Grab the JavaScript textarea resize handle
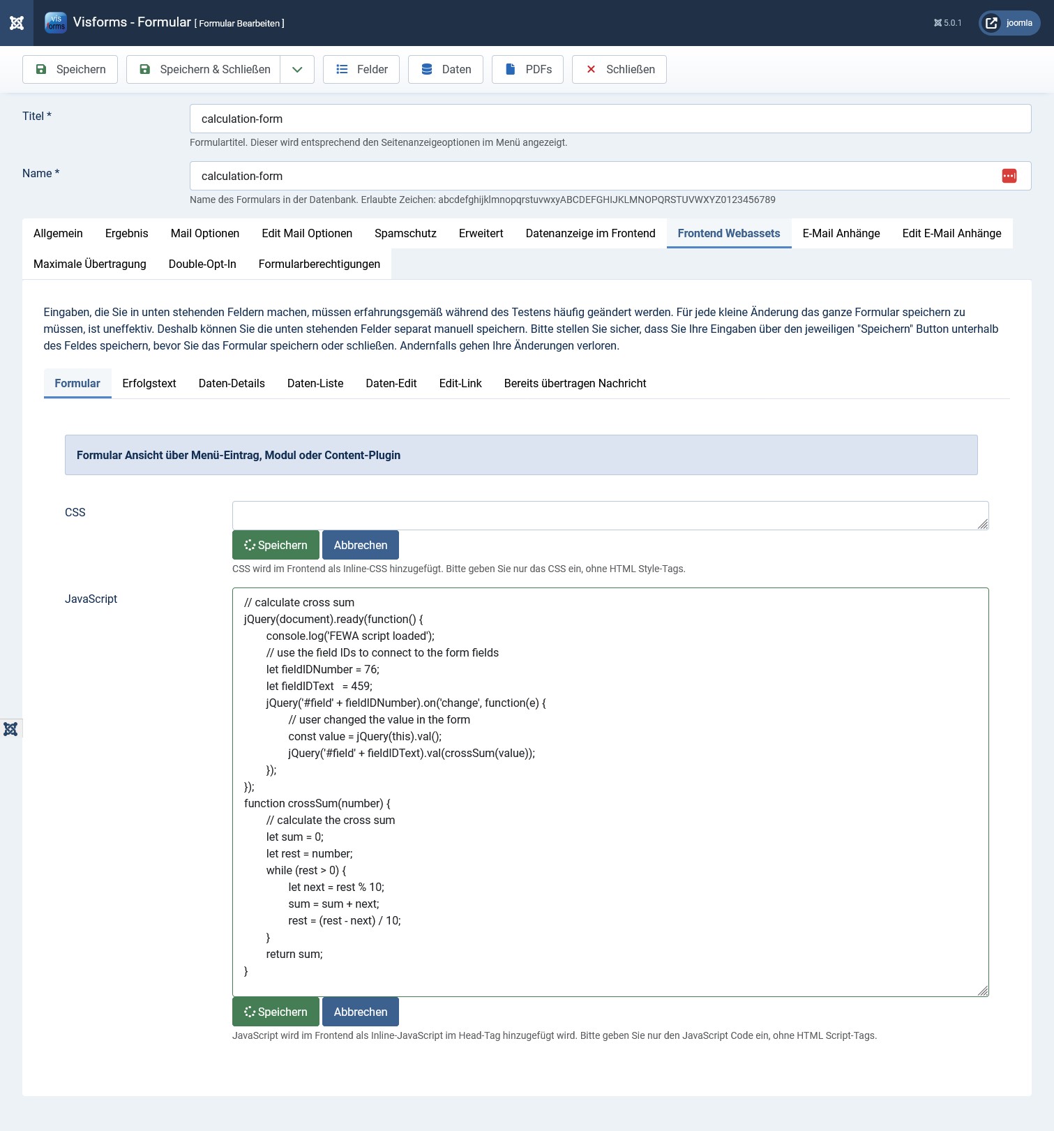Image resolution: width=1054 pixels, height=1131 pixels. tap(983, 991)
